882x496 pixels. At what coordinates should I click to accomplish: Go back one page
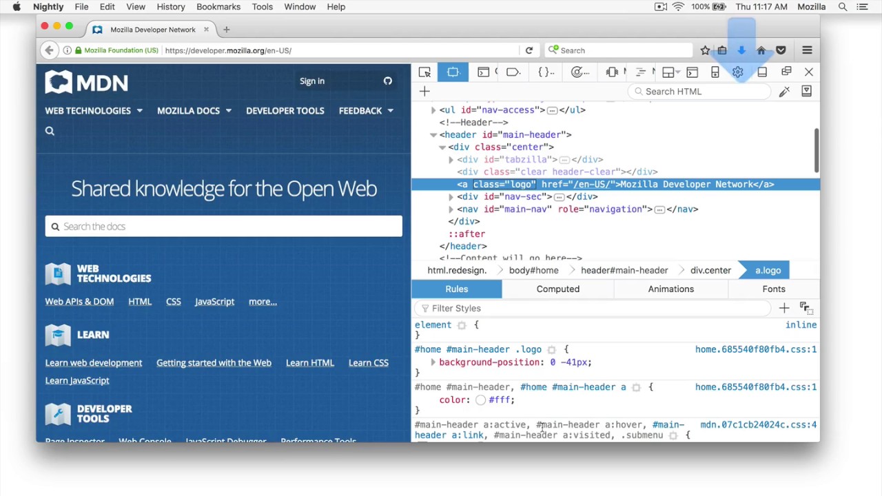[49, 50]
